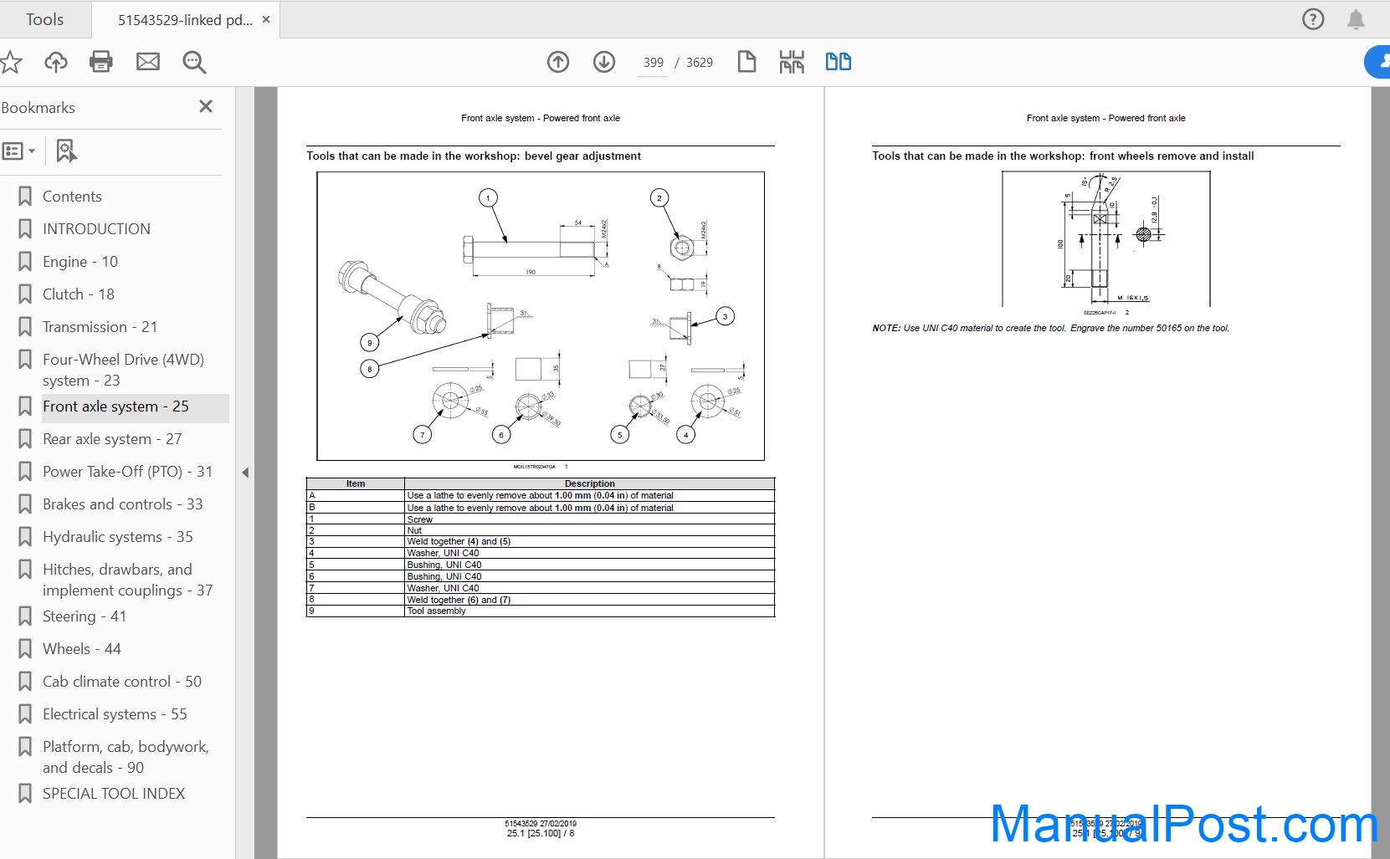
Task: Click the bookmark icon beside Rear axle system
Action: click(25, 439)
